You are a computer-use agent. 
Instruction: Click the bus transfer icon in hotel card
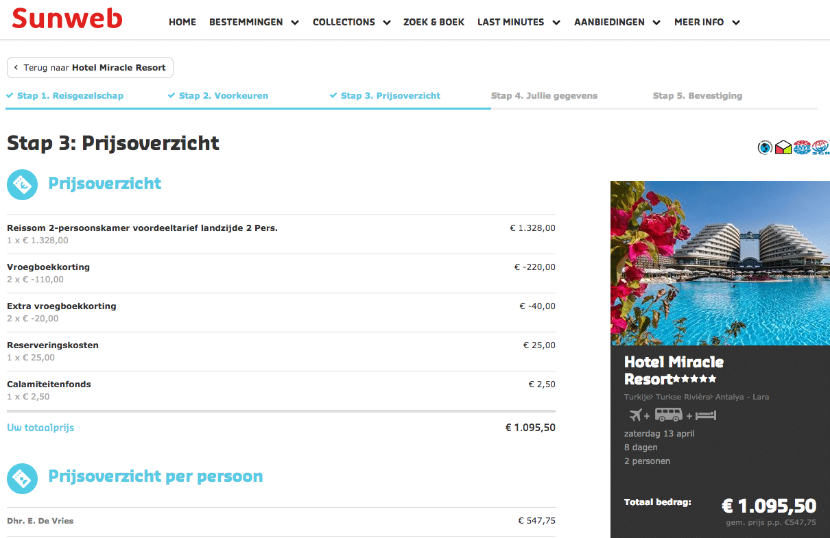(668, 415)
